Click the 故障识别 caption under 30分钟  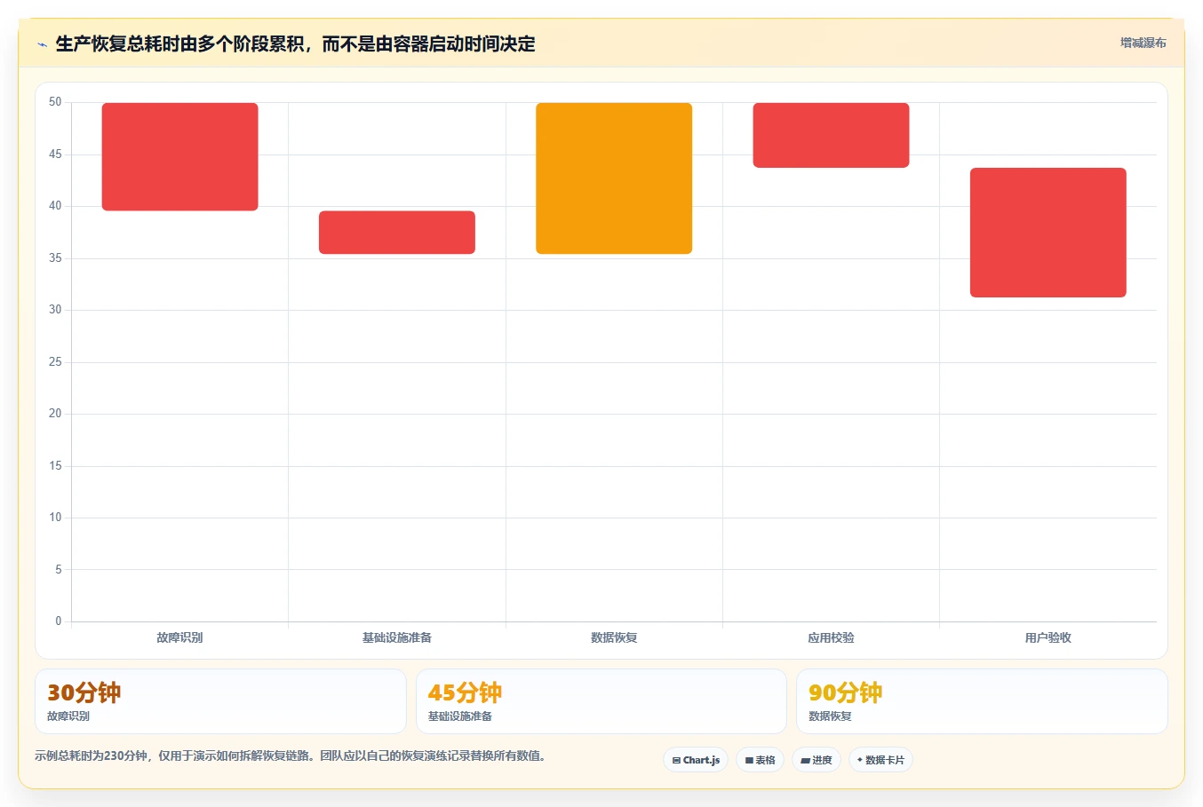[68, 716]
